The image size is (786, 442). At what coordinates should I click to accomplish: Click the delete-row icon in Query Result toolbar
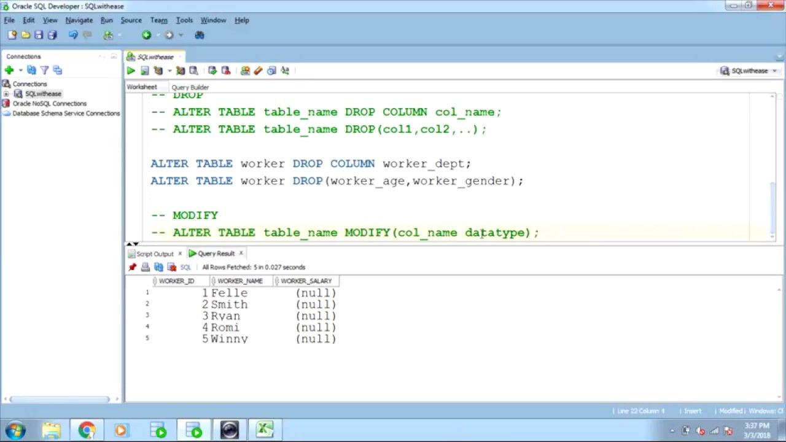click(171, 267)
